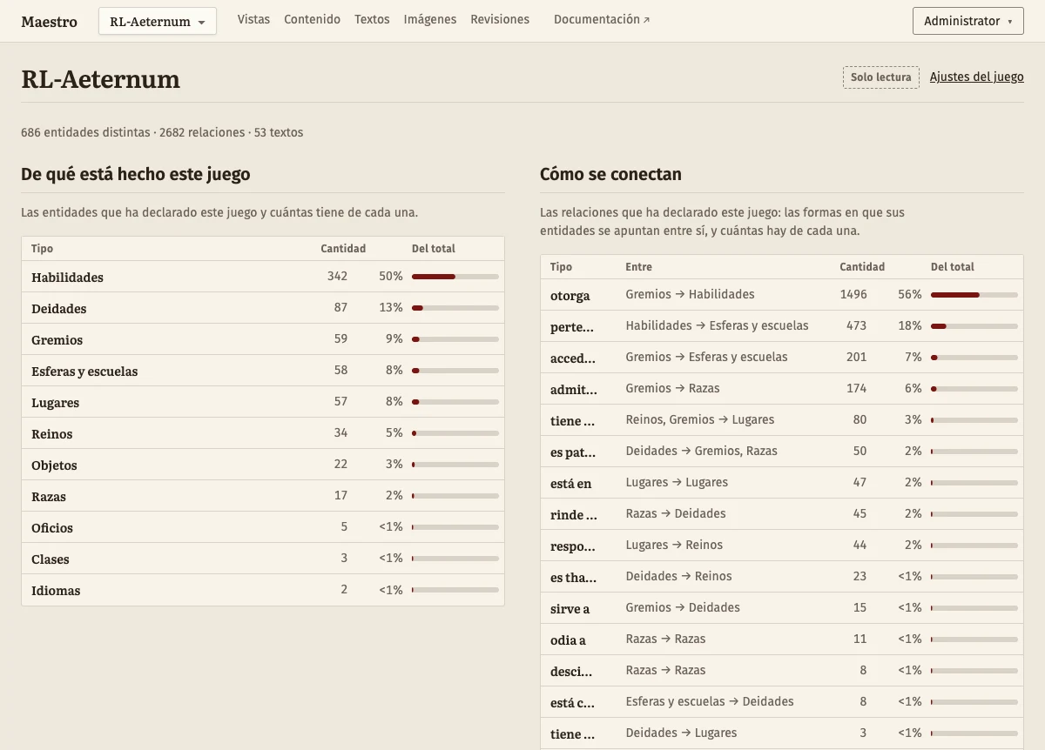
Task: Click the 342 count for Habilidades
Action: pos(337,277)
